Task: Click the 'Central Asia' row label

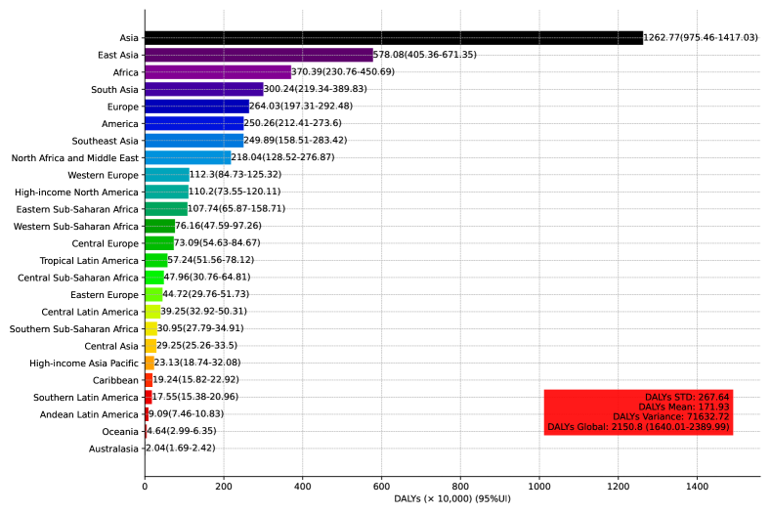Action: click(x=111, y=346)
